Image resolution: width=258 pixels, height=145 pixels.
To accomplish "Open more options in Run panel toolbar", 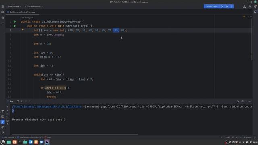I will (29, 101).
